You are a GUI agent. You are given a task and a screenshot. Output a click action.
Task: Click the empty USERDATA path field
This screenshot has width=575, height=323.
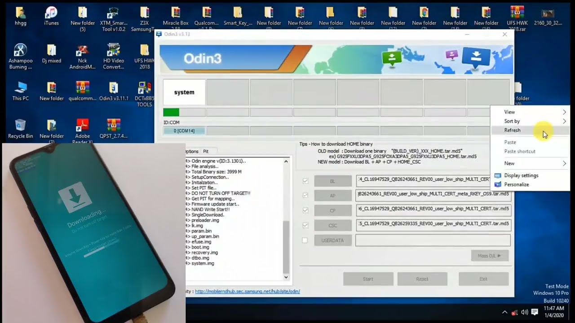coord(433,240)
